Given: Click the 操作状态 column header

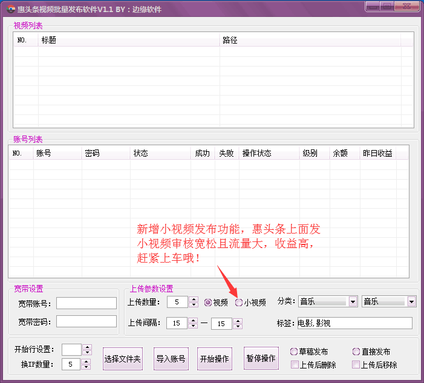Looking at the screenshot, I should click(269, 153).
